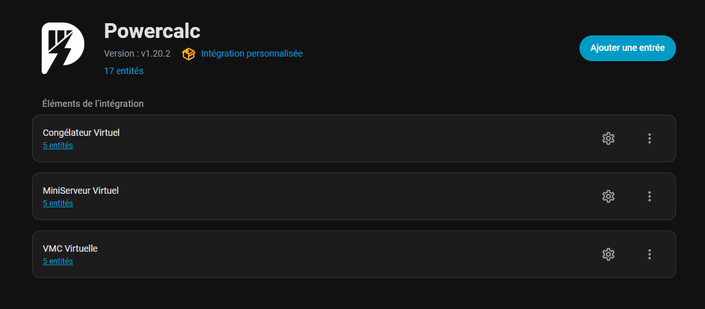Open three-dot menu for MiniServeur Virtuel
705x309 pixels.
point(650,196)
